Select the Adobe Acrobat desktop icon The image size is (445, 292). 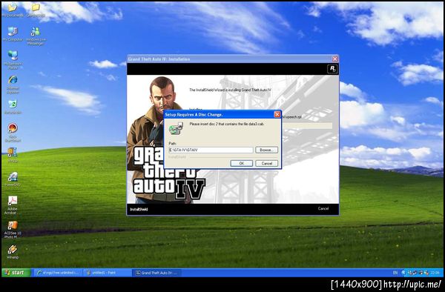13,205
